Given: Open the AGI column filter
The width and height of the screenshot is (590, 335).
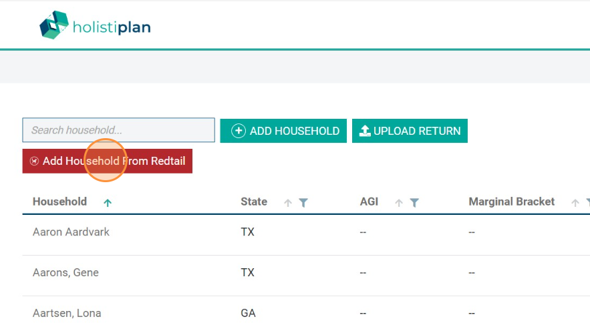Looking at the screenshot, I should click(414, 203).
